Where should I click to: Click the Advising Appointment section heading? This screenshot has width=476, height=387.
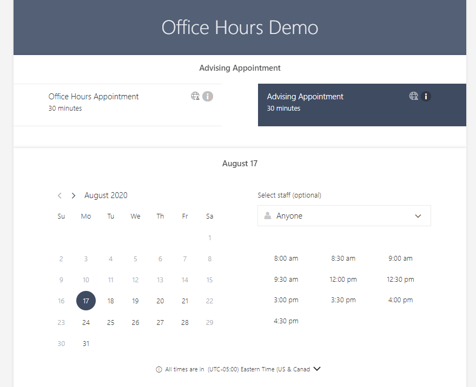(240, 68)
